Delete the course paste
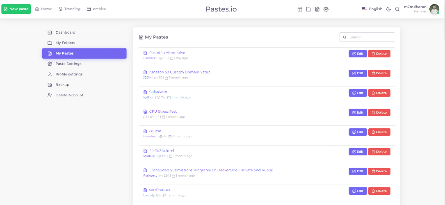445x205 pixels. pos(379,132)
